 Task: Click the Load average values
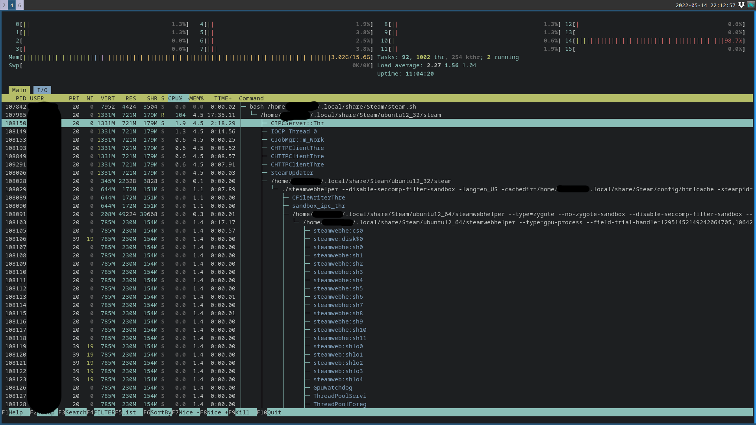(x=451, y=65)
